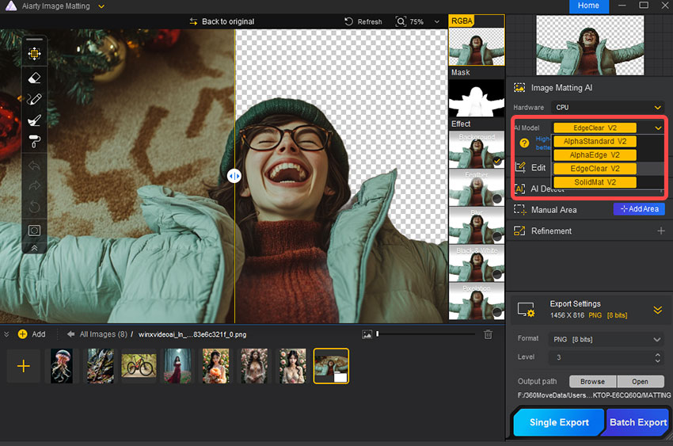Adjust the thumbnail size slider
This screenshot has width=673, height=446.
tap(378, 334)
